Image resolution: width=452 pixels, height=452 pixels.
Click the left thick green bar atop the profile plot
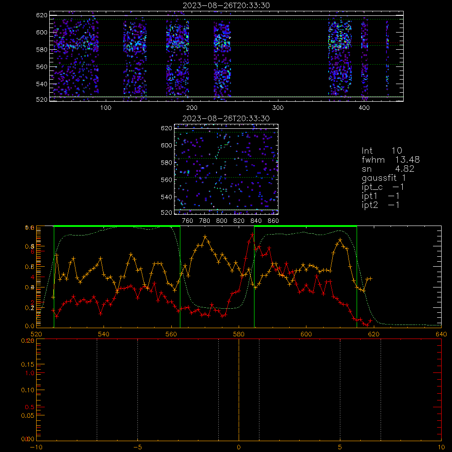[117, 226]
